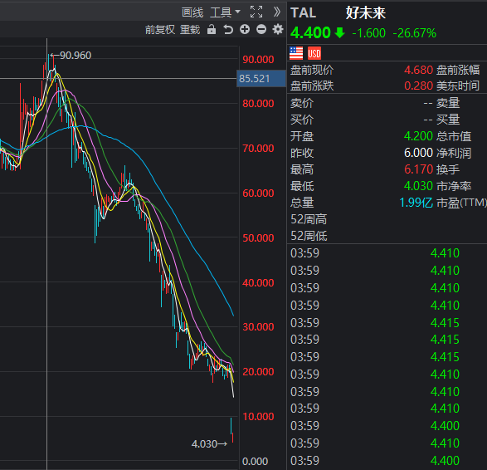Click the double-chevron collapse panel icon
This screenshot has height=470, width=487.
(x=277, y=12)
